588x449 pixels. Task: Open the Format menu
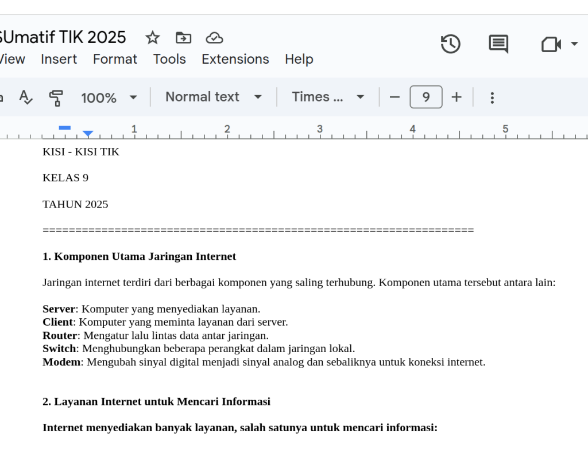point(115,59)
